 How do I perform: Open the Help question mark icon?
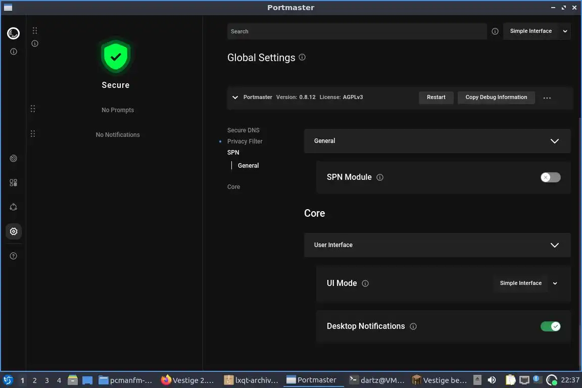[13, 256]
